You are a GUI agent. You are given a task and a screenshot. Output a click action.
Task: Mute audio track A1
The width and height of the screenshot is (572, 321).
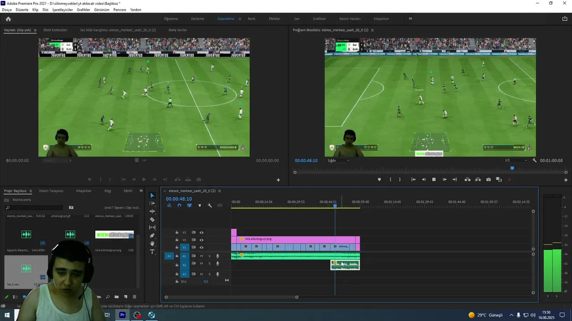point(202,256)
